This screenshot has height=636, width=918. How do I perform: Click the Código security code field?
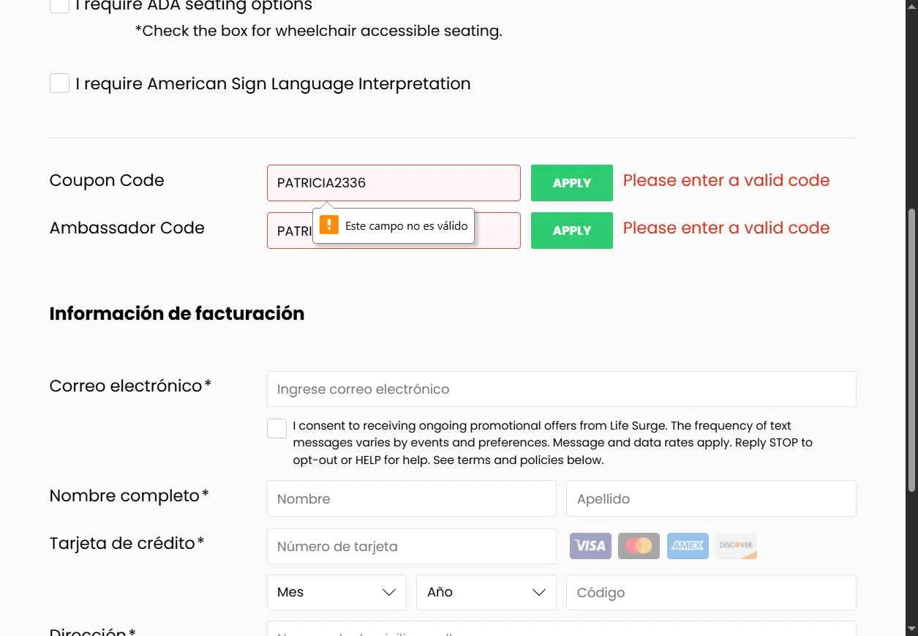pos(710,593)
